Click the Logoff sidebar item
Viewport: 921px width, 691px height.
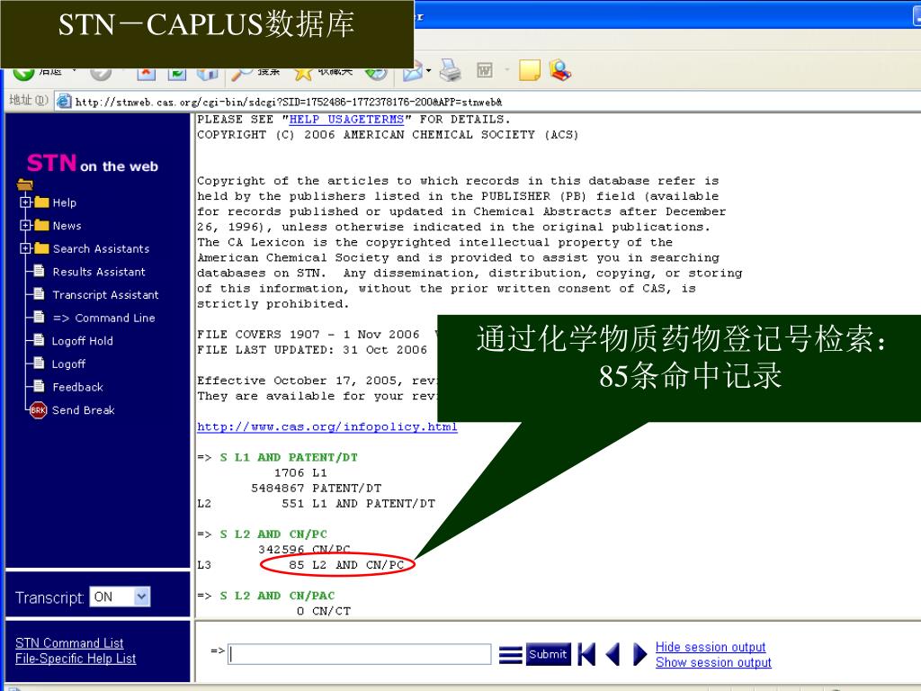pos(68,364)
